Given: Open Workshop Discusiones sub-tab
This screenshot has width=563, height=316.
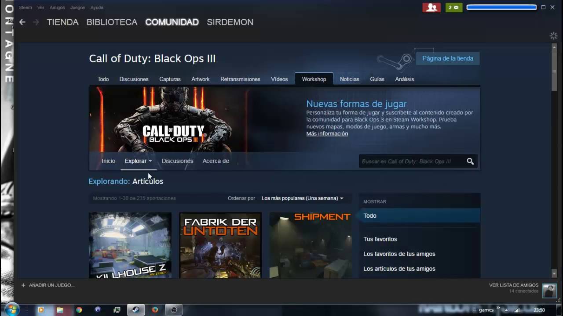Looking at the screenshot, I should pos(177,161).
